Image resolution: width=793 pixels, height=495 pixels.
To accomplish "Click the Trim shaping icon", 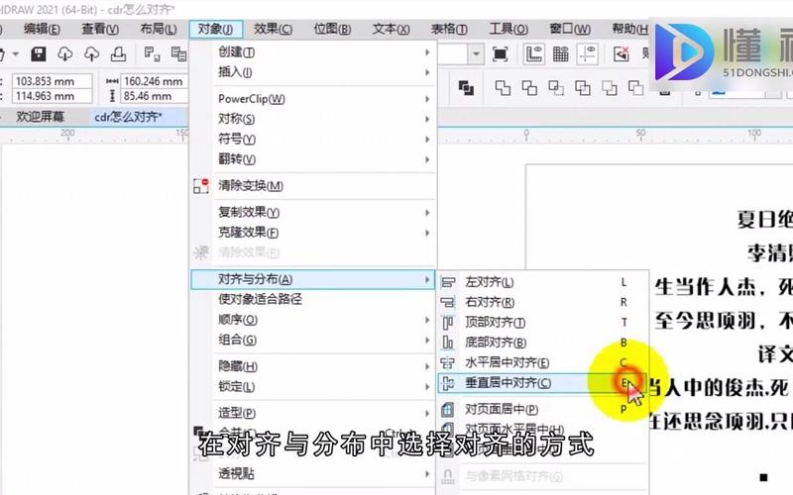I will (x=529, y=88).
